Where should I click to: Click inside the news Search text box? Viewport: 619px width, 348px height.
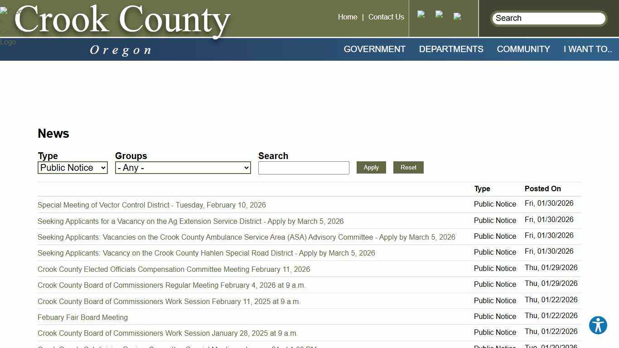[303, 168]
